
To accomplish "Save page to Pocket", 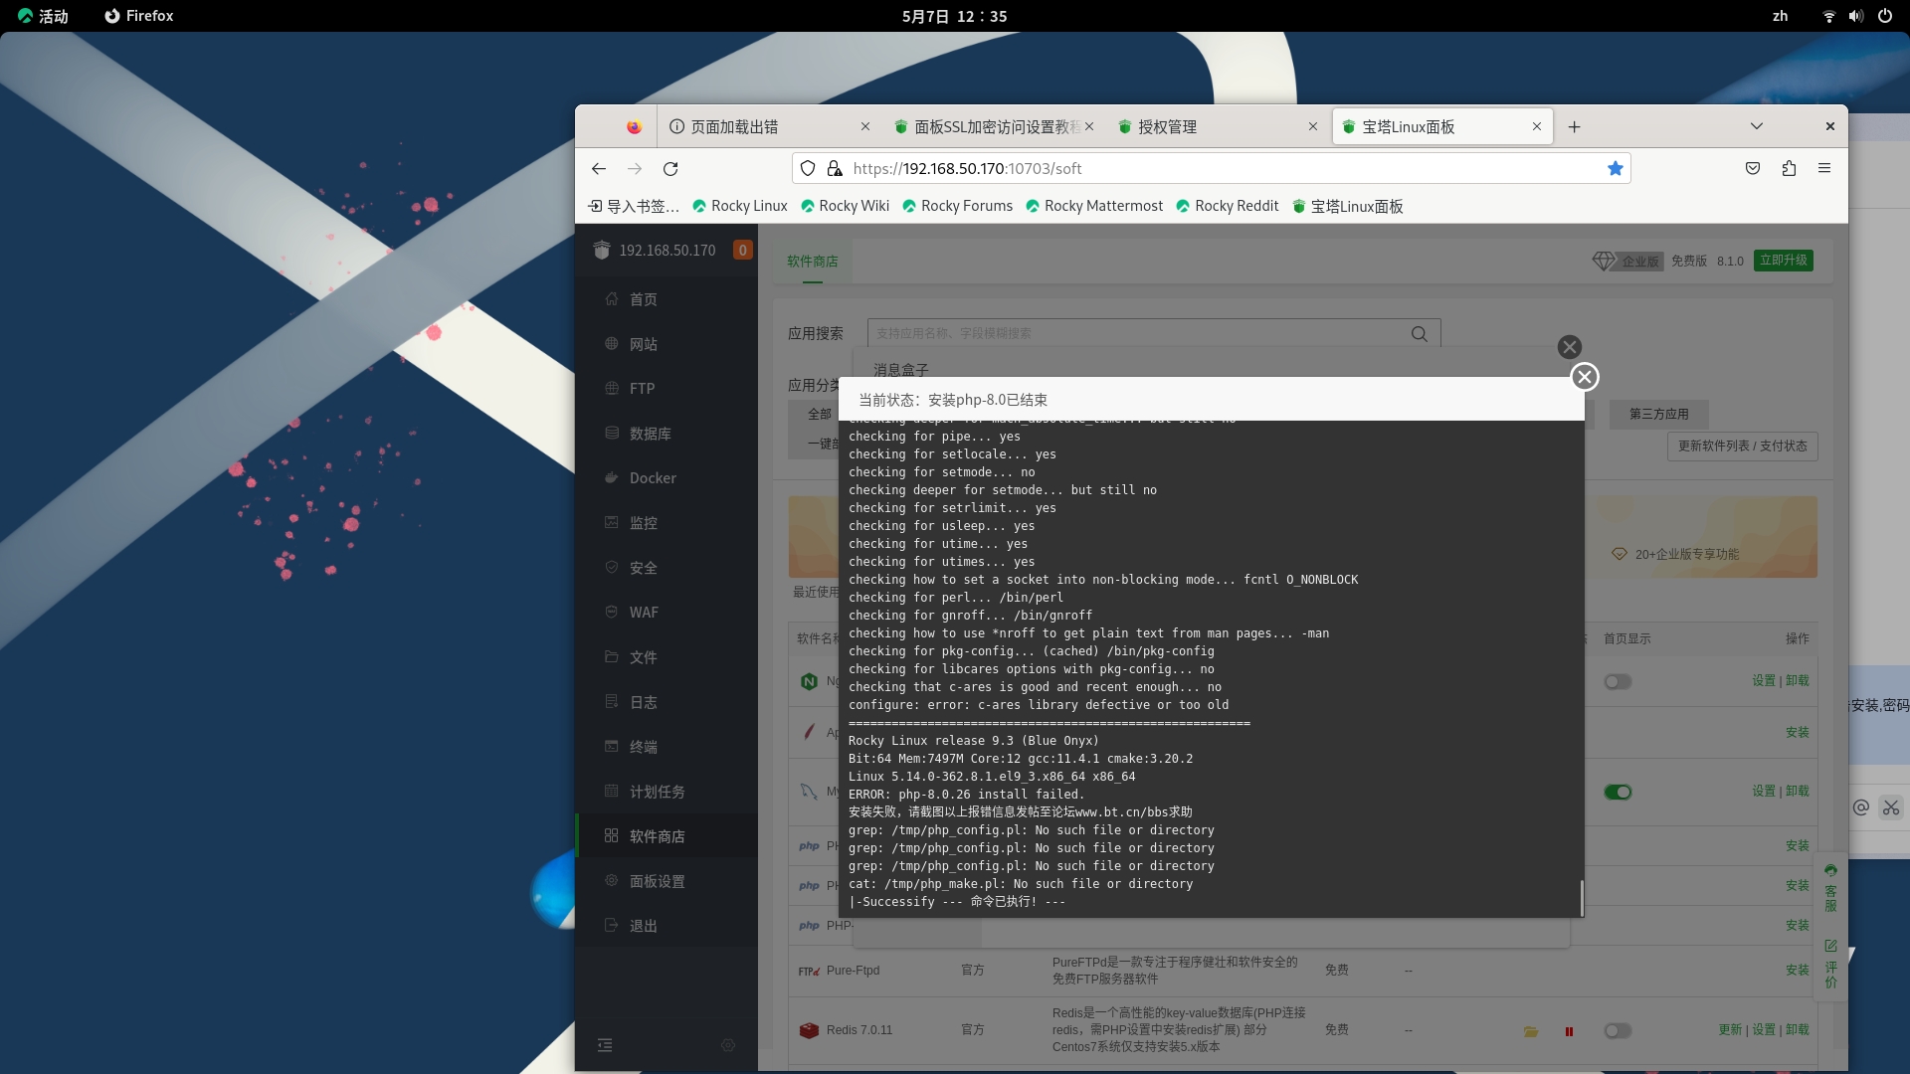I will point(1753,169).
